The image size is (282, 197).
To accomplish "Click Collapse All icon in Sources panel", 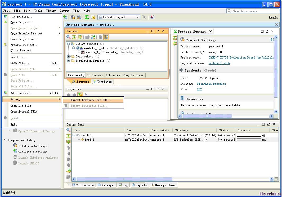I will (x=74, y=37).
